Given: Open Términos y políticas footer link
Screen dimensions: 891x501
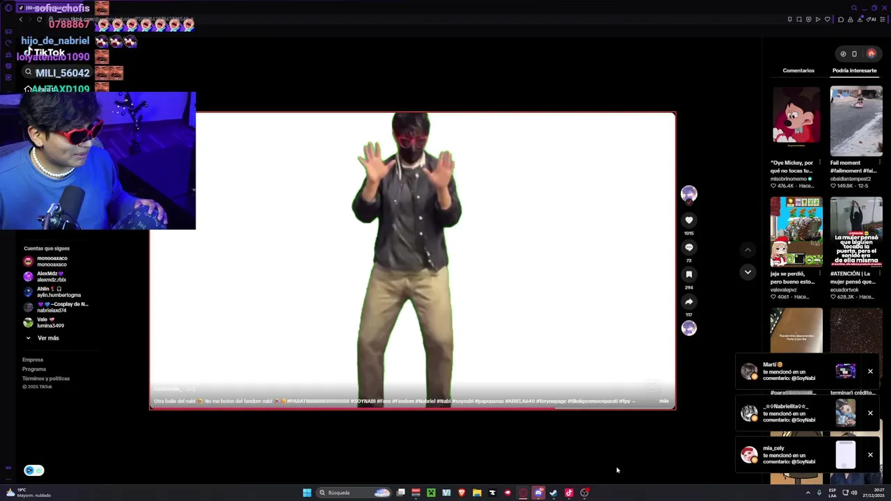Looking at the screenshot, I should pos(46,379).
